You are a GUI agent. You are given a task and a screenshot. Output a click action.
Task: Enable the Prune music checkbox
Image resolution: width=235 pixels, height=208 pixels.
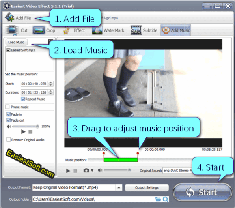7,107
